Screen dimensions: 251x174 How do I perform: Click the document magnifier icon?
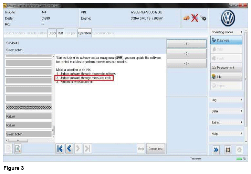[x=18, y=149]
